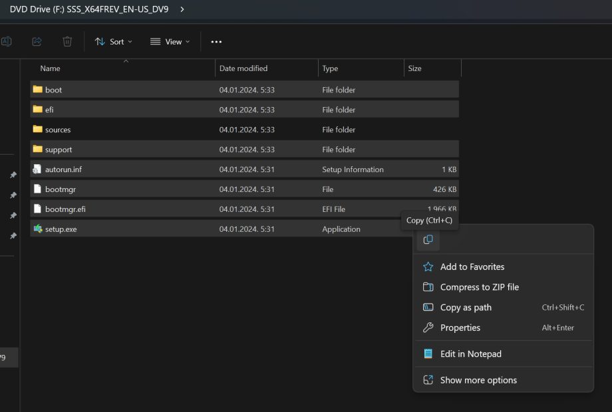Click the Share icon in toolbar
612x412 pixels.
pos(37,42)
